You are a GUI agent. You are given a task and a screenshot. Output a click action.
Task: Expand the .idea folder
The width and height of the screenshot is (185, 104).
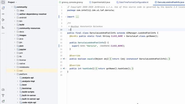pos(15,10)
